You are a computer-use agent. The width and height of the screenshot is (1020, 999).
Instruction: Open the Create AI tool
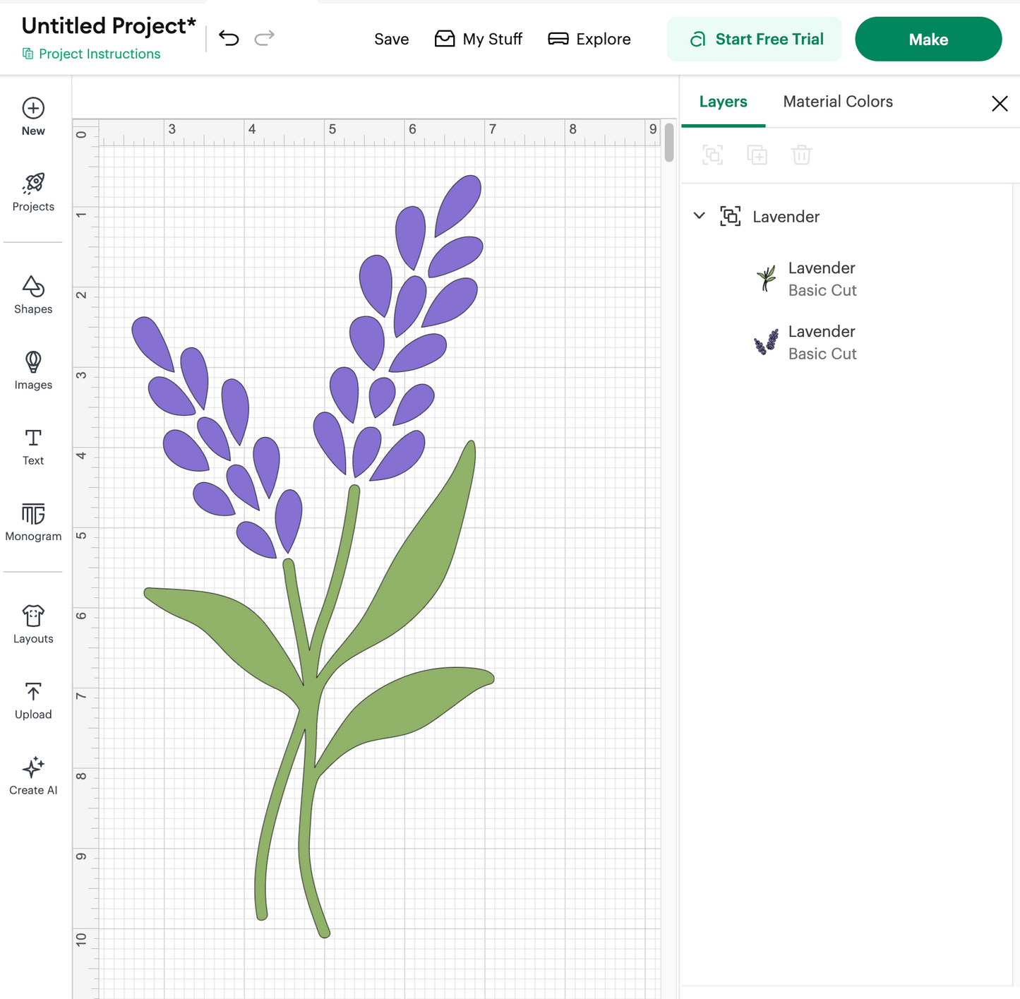click(x=33, y=776)
